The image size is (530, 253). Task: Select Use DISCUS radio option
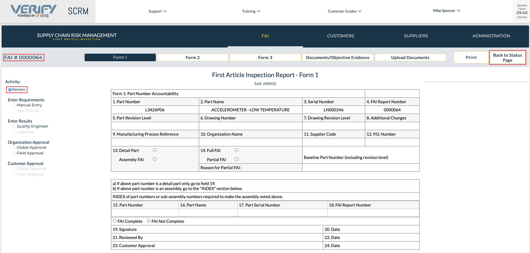[x=14, y=111]
